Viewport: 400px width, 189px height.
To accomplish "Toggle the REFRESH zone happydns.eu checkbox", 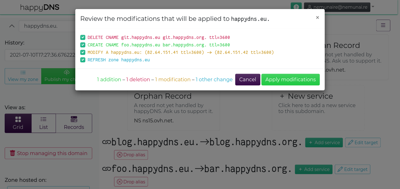I will (x=83, y=60).
